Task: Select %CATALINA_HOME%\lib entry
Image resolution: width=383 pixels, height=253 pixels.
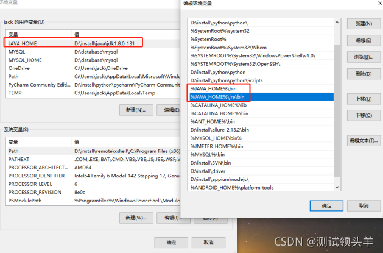Action: pos(262,105)
